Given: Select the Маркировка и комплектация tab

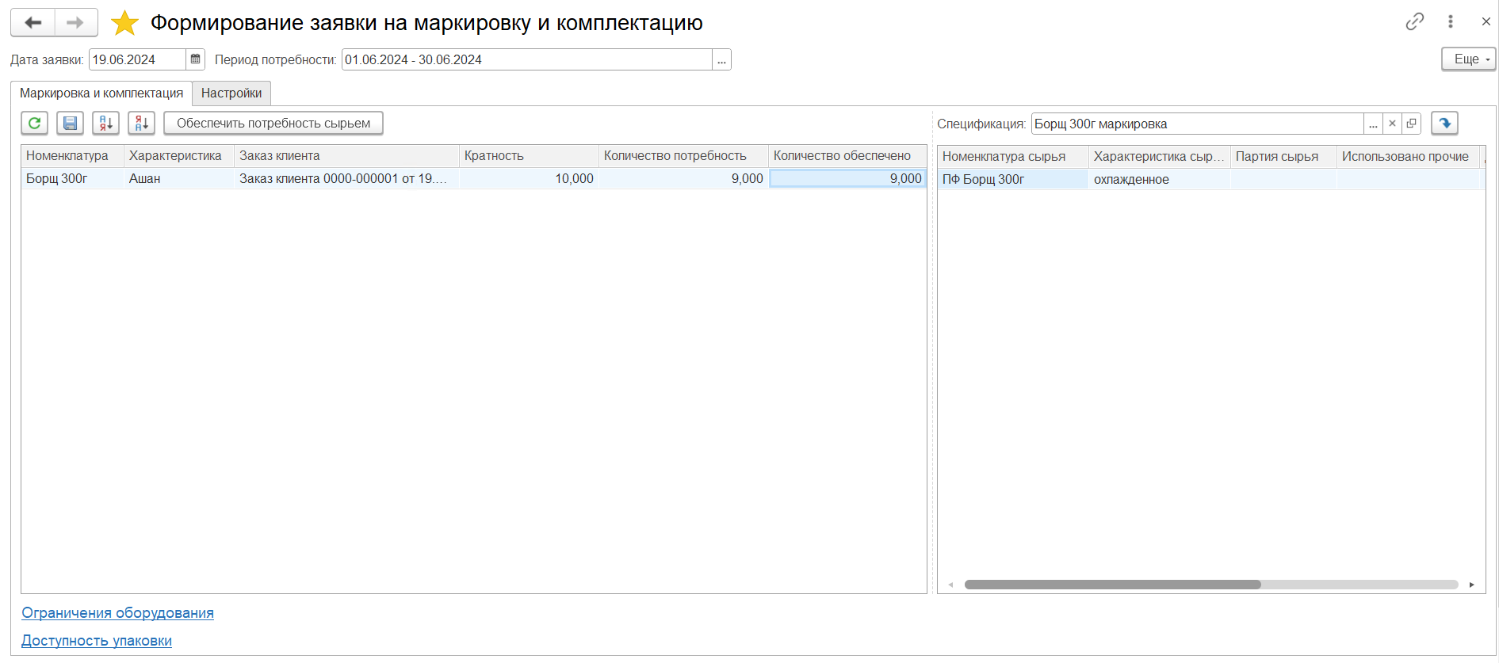Looking at the screenshot, I should point(101,93).
